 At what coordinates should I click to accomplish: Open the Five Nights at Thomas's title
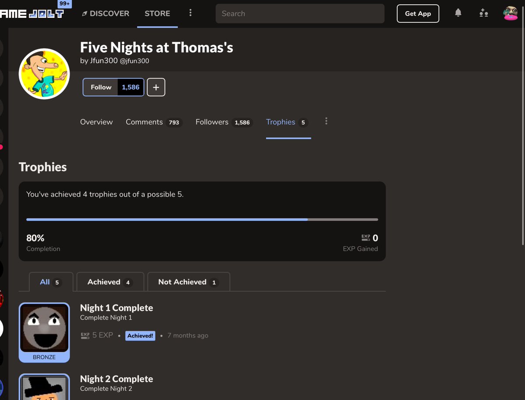click(157, 47)
